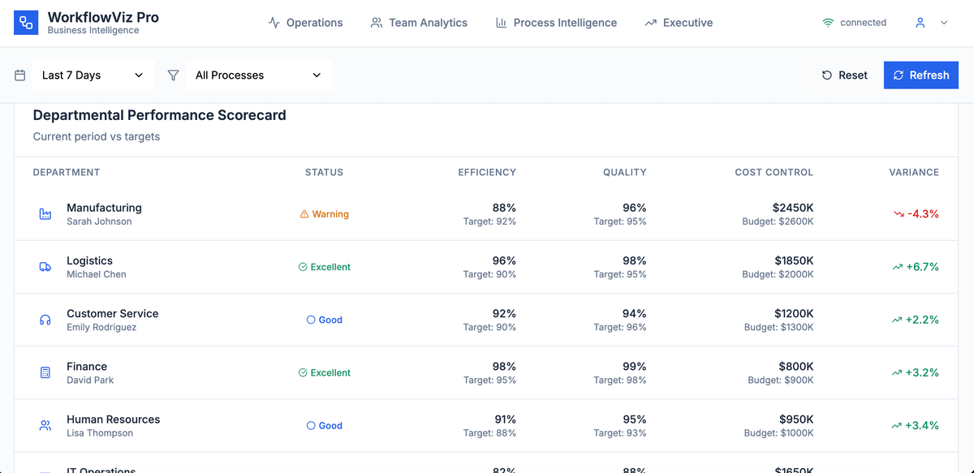
Task: Click the Excellent check icon for Finance
Action: coord(303,372)
